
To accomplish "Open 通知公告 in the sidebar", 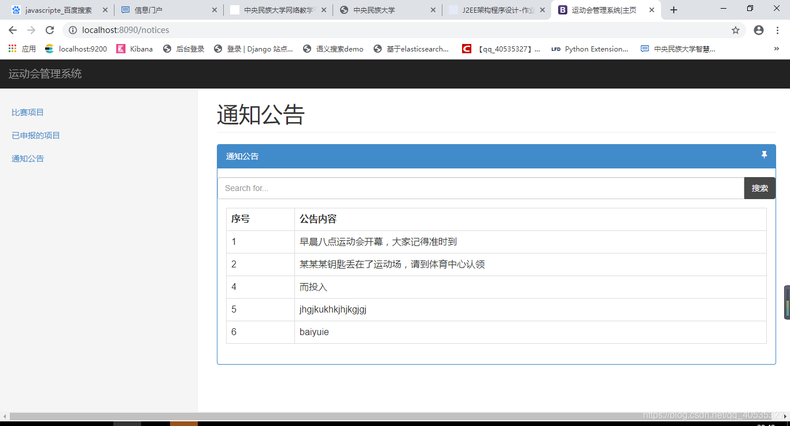I will tap(28, 159).
